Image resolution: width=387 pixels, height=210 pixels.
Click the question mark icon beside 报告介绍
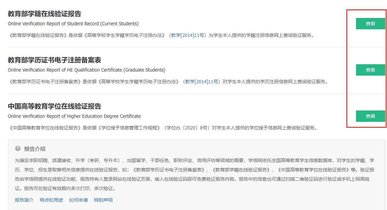18,149
